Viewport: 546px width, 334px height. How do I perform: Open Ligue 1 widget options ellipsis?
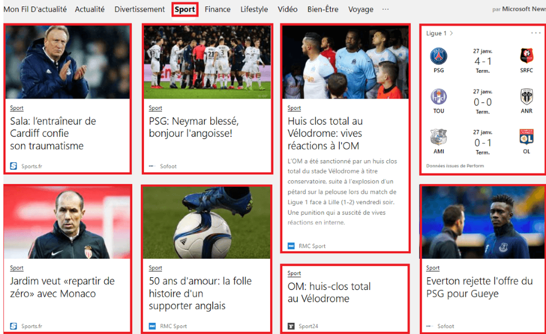[536, 33]
